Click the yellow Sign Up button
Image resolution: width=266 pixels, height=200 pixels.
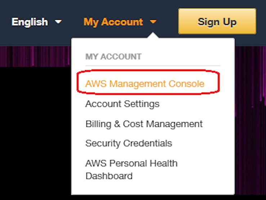217,21
